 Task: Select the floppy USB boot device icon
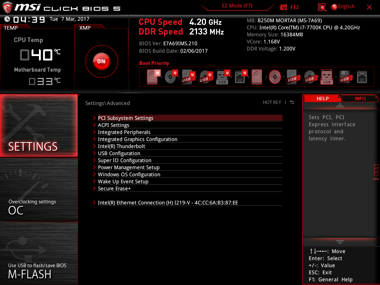344,77
